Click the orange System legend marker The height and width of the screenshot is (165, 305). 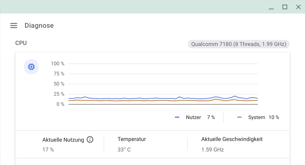tap(240, 117)
